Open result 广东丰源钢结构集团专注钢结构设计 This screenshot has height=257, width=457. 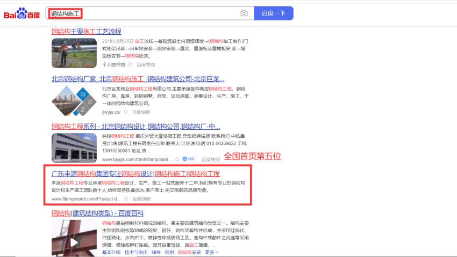(x=135, y=174)
